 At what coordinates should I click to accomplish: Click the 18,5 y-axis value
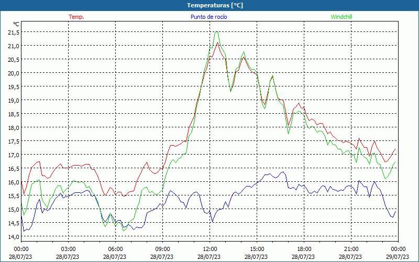[14, 114]
